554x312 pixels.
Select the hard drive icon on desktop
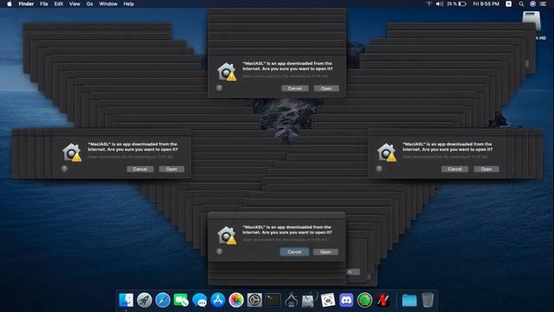[531, 21]
